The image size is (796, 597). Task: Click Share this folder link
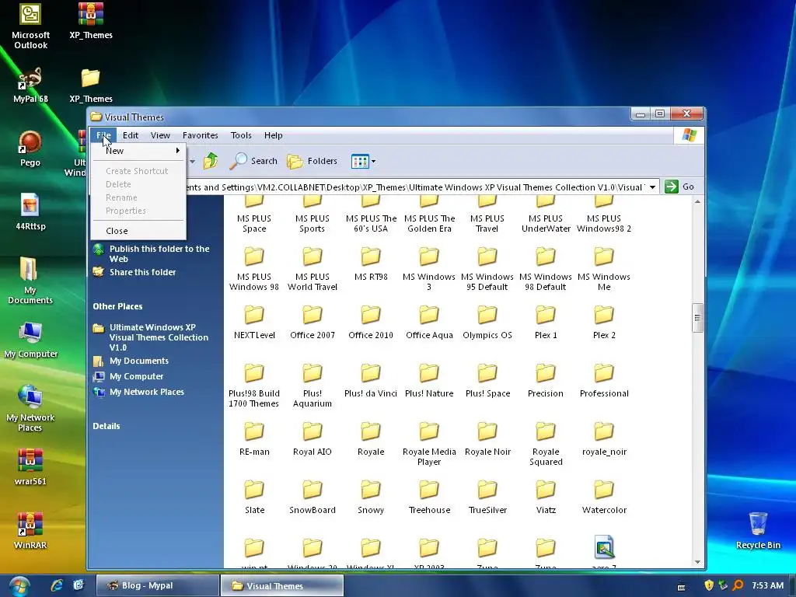pos(143,272)
